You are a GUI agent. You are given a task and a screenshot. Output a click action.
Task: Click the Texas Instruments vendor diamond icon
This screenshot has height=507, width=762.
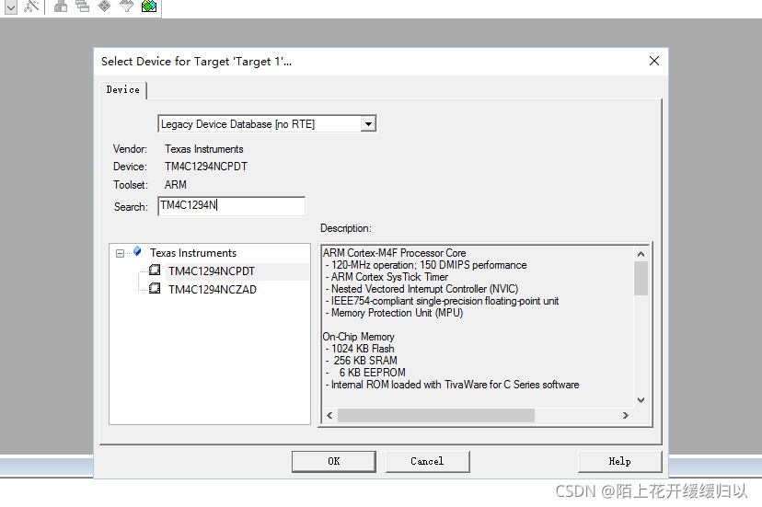pos(137,251)
